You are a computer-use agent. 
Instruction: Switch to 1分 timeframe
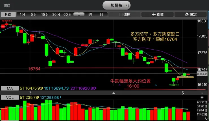click(22, 14)
